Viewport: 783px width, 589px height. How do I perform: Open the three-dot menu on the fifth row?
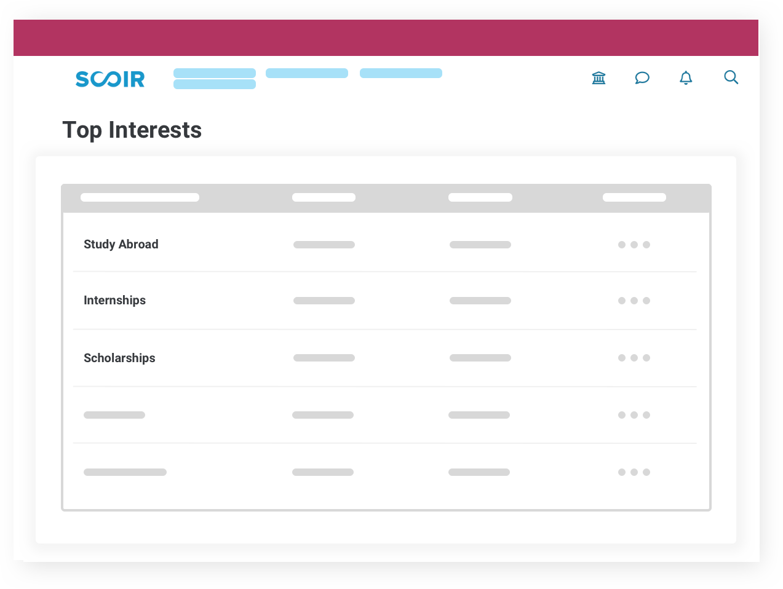point(634,472)
